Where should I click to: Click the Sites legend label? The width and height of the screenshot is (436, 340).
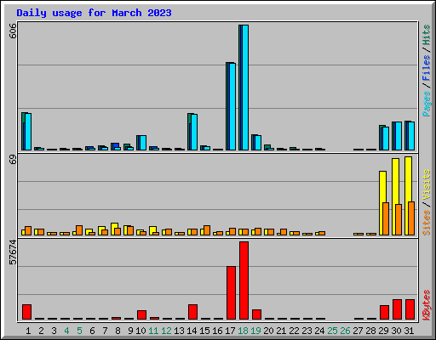click(x=427, y=223)
